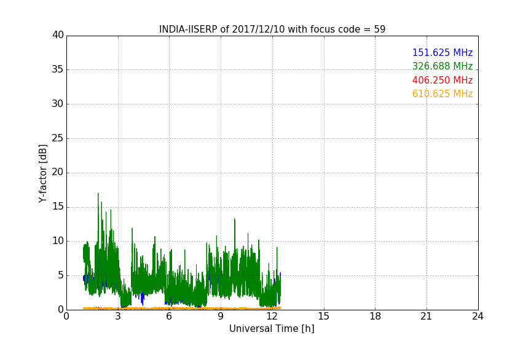The height and width of the screenshot is (354, 531).
Task: Select the green 326.688 MHz legend label
Action: pyautogui.click(x=442, y=66)
